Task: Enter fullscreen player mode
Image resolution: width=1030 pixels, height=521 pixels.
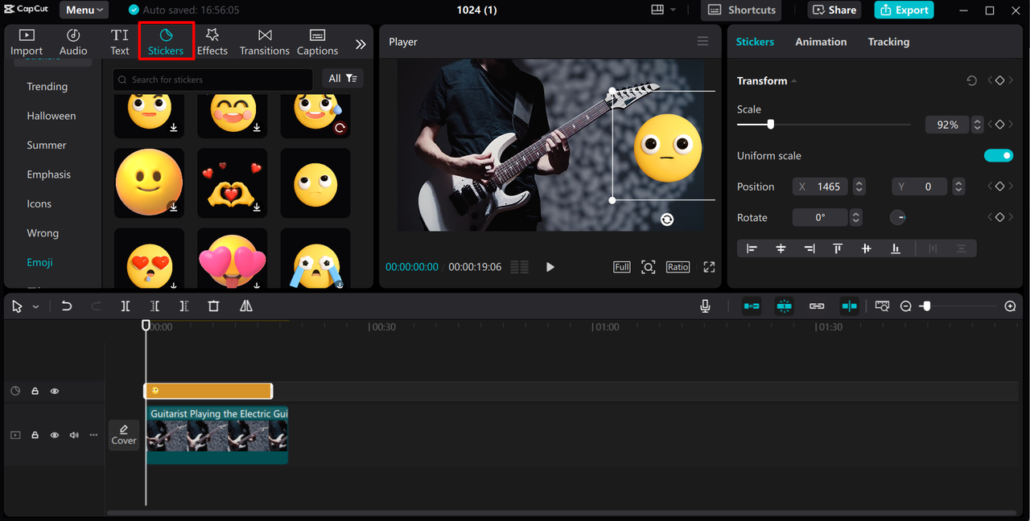Action: 709,267
